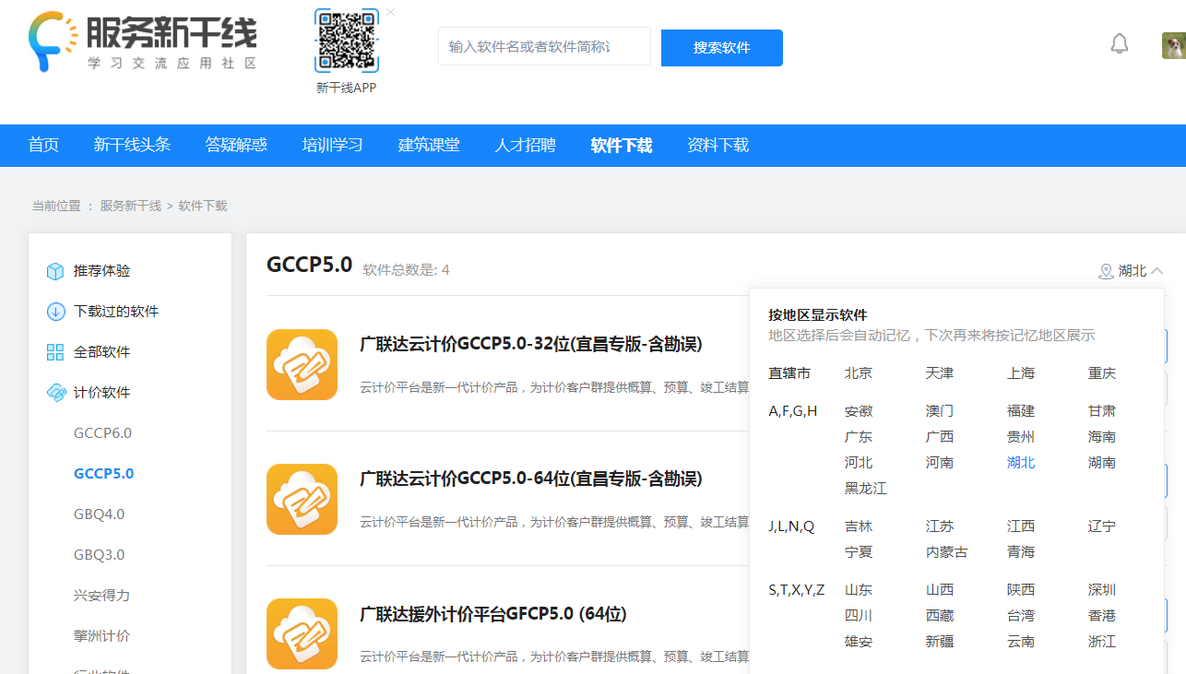Choose 北京 in the region list
The width and height of the screenshot is (1186, 674).
859,373
